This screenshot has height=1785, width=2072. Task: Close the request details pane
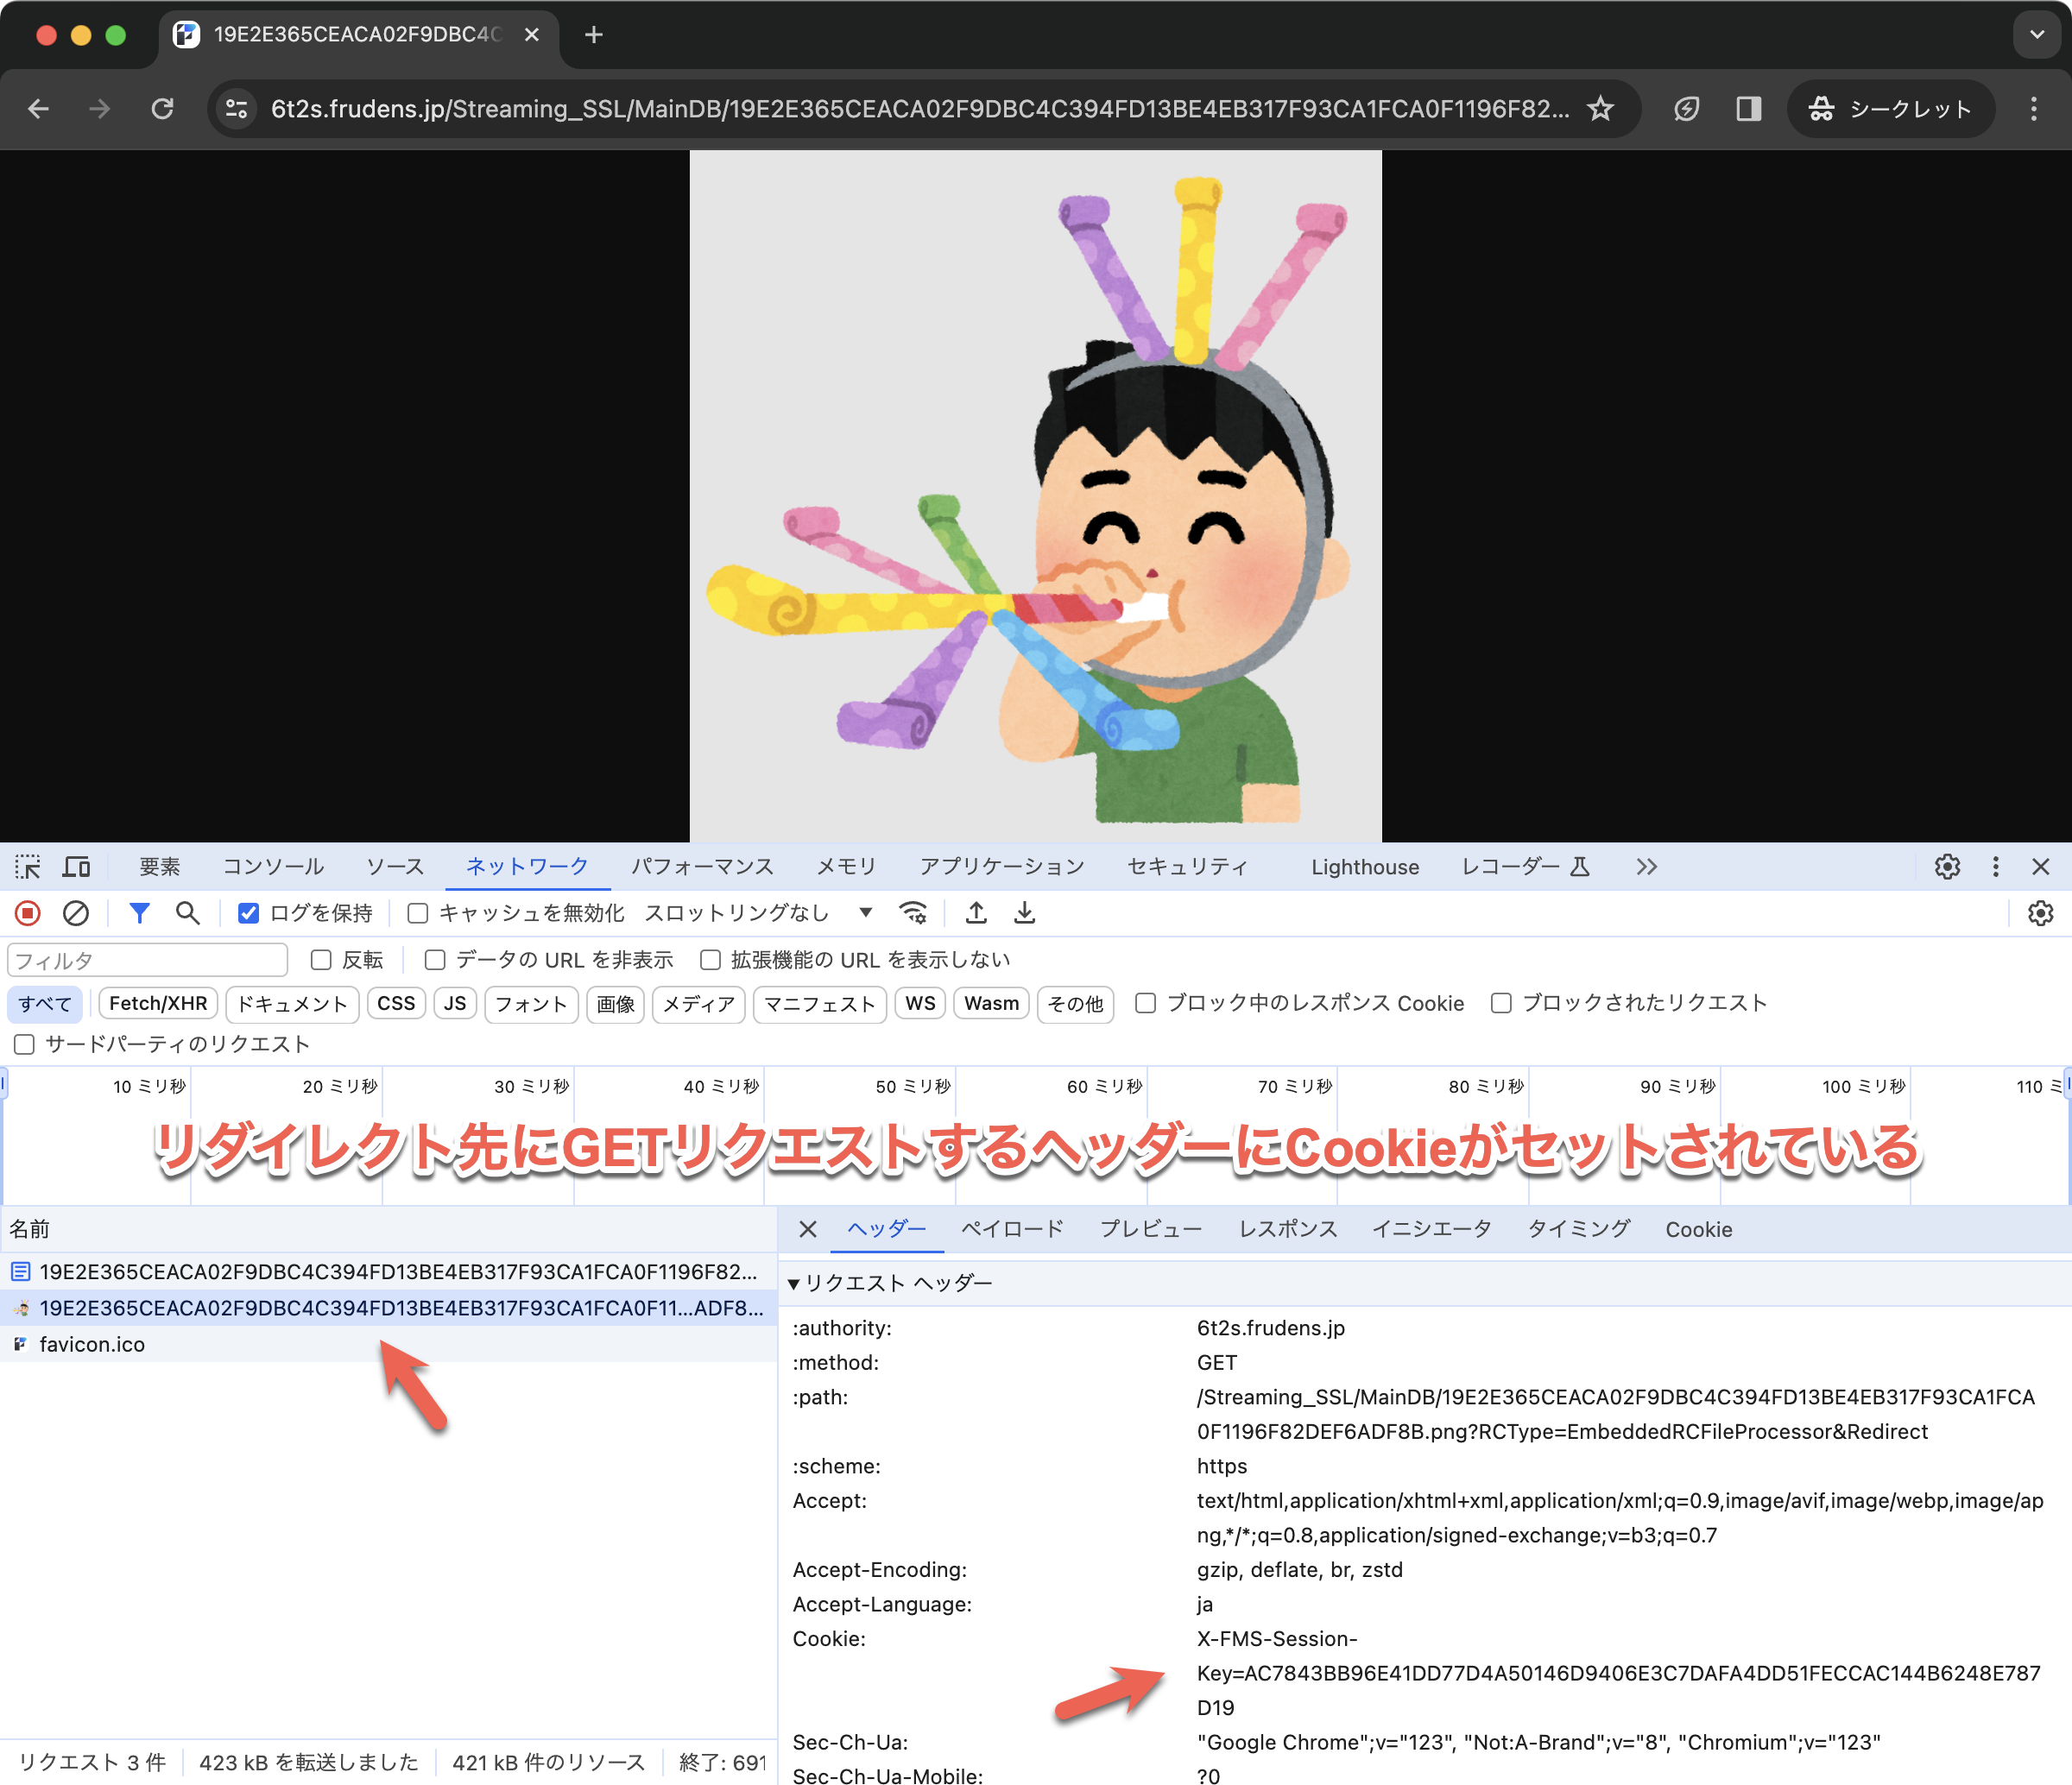808,1229
